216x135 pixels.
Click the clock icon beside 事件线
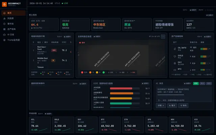point(4,24)
